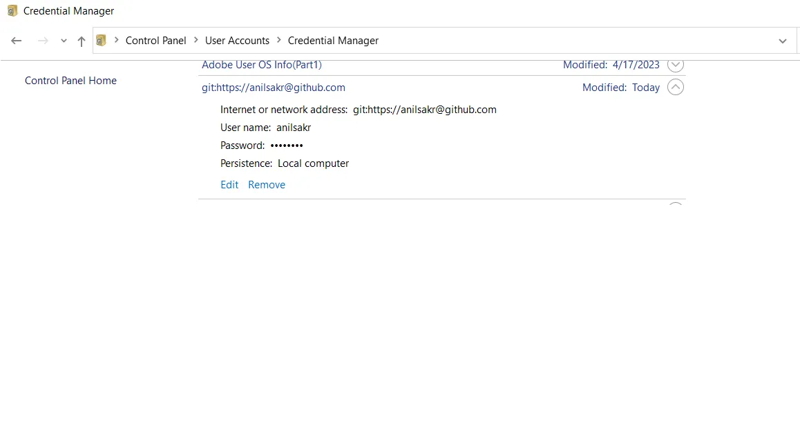The height and width of the screenshot is (429, 800).
Task: Click the address bar safe icon
Action: point(101,40)
